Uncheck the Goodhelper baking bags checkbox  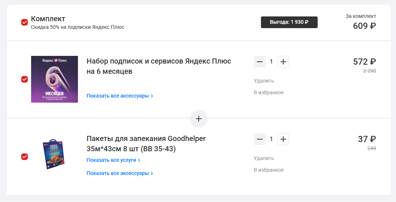tap(25, 157)
